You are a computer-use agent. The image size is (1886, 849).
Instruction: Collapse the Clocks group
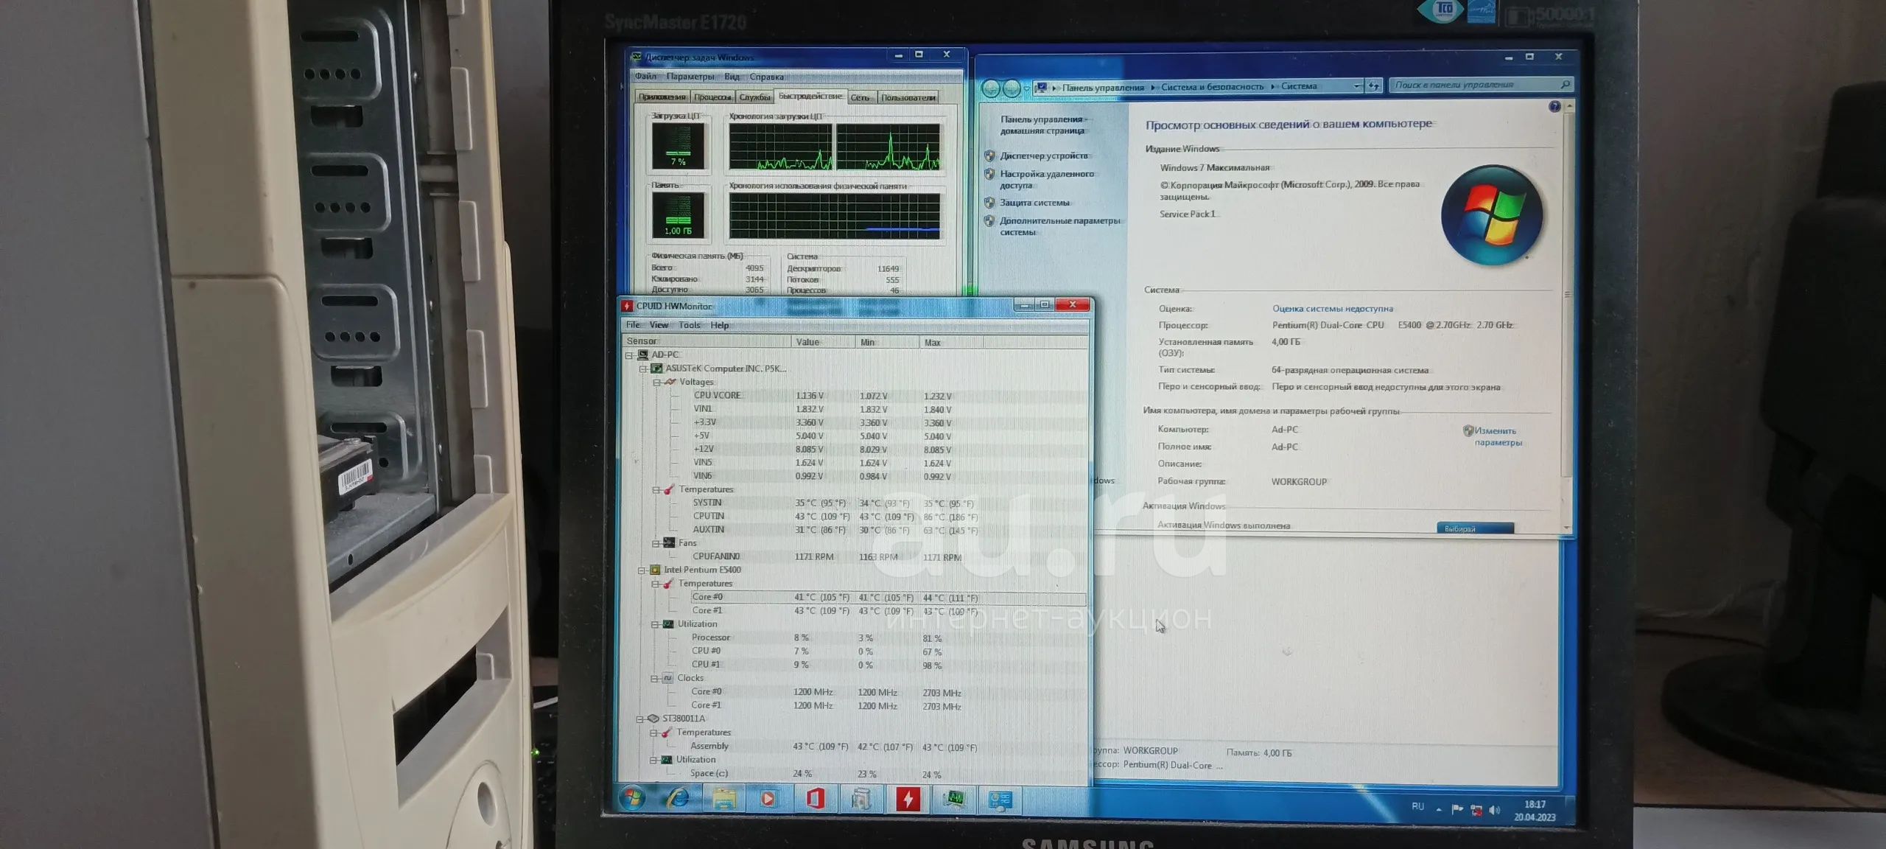point(654,678)
